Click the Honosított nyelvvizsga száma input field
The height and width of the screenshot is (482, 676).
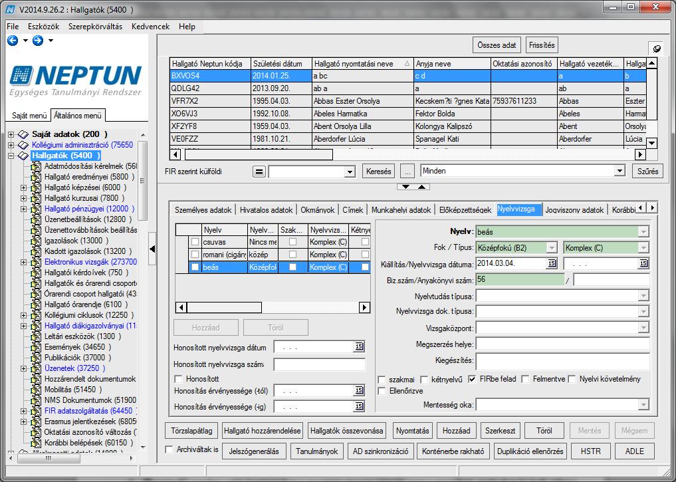pos(320,364)
